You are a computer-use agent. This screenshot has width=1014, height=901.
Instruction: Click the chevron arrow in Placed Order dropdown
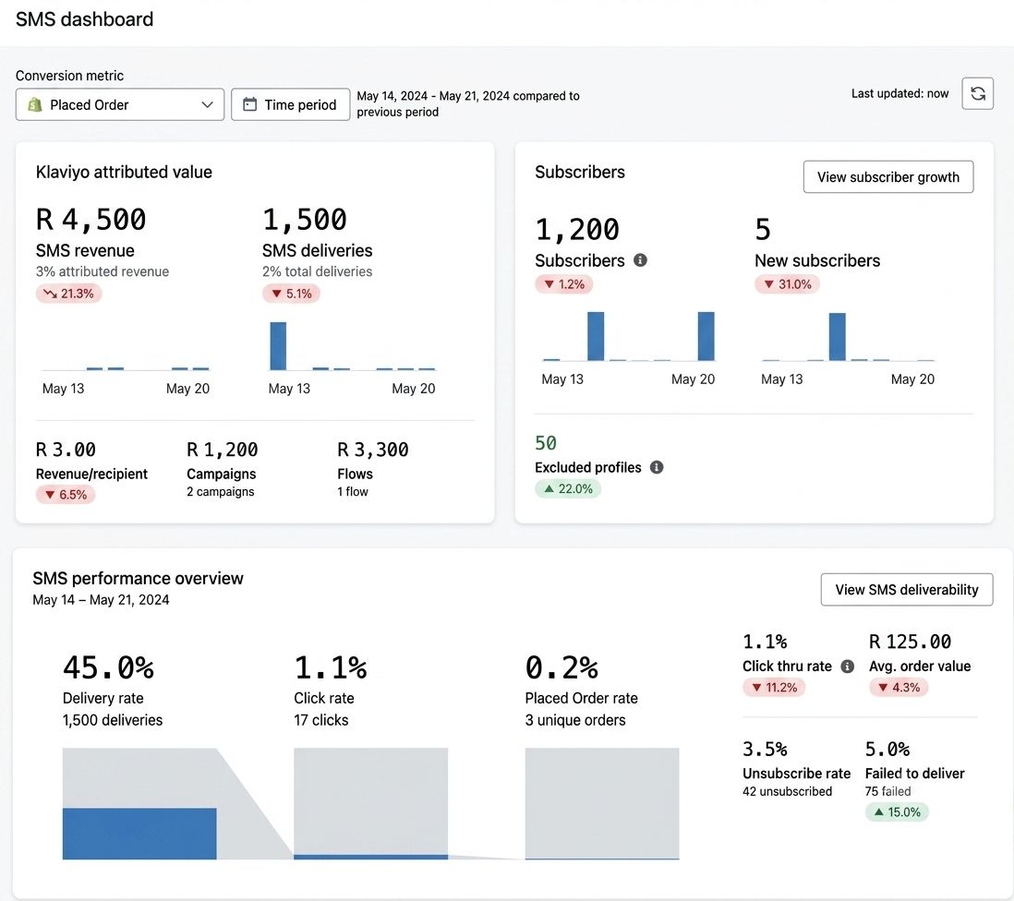point(207,104)
